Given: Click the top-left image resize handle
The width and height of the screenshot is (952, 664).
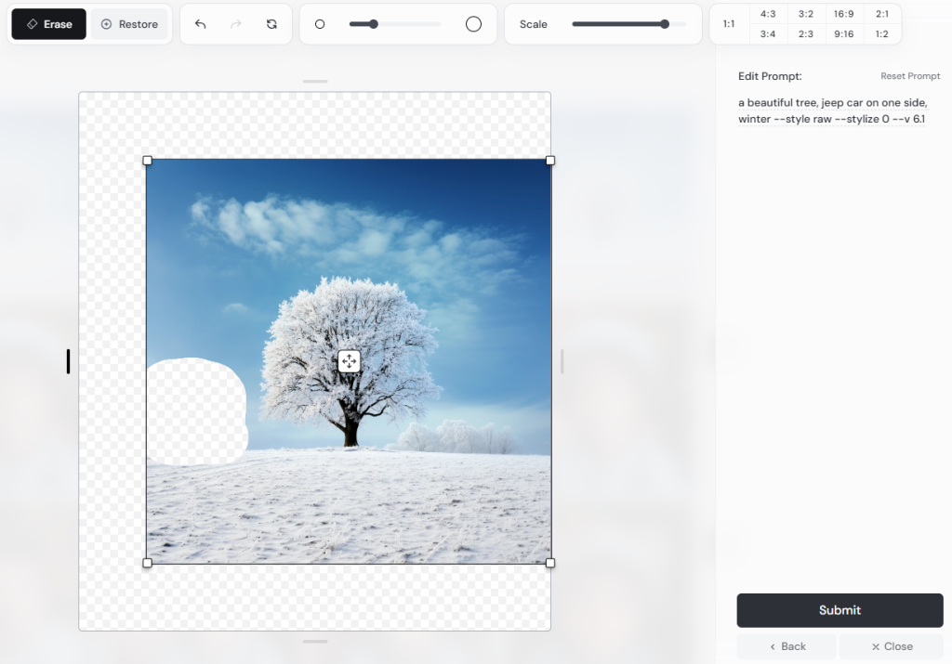Looking at the screenshot, I should point(147,161).
